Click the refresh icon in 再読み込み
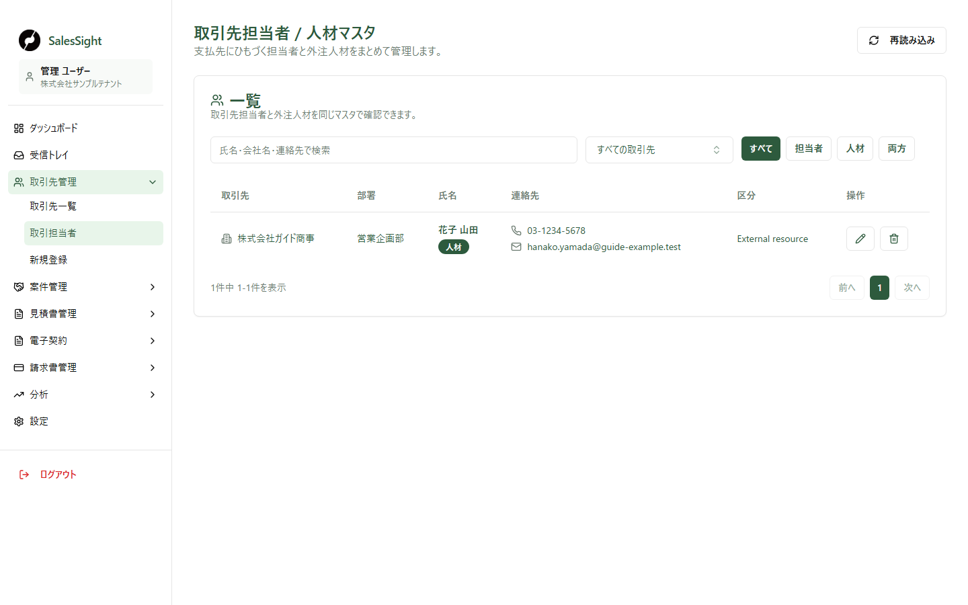The width and height of the screenshot is (968, 605). click(874, 40)
